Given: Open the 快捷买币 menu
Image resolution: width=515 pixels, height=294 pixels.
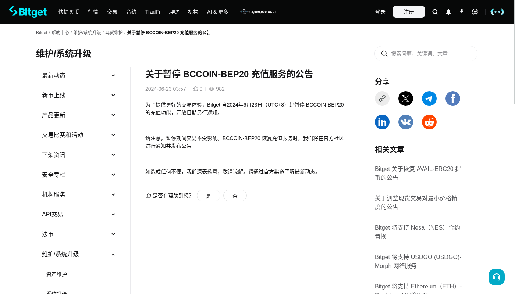Looking at the screenshot, I should pos(69,12).
